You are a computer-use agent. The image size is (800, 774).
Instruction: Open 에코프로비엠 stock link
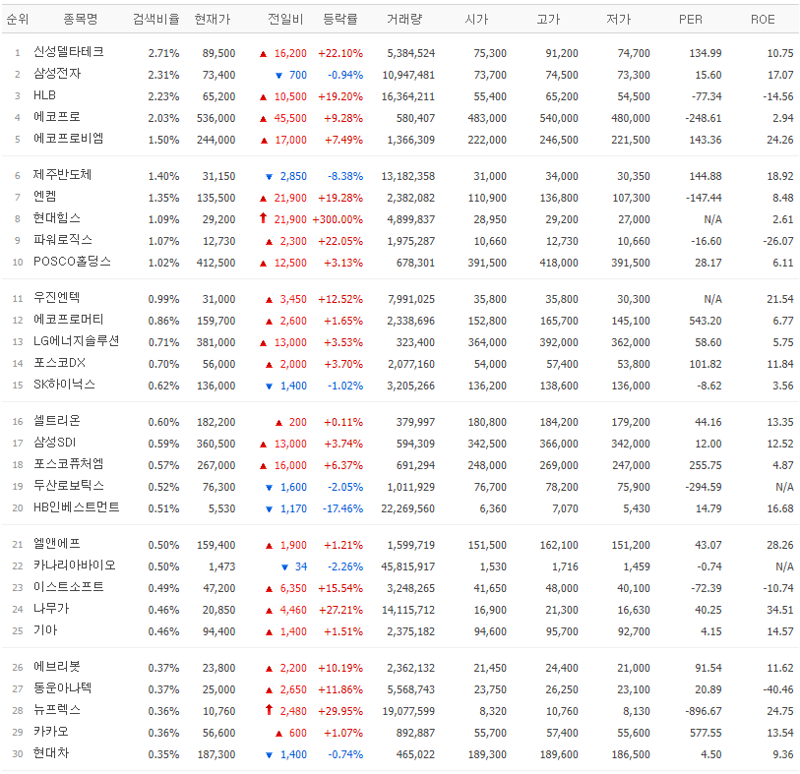pos(68,139)
